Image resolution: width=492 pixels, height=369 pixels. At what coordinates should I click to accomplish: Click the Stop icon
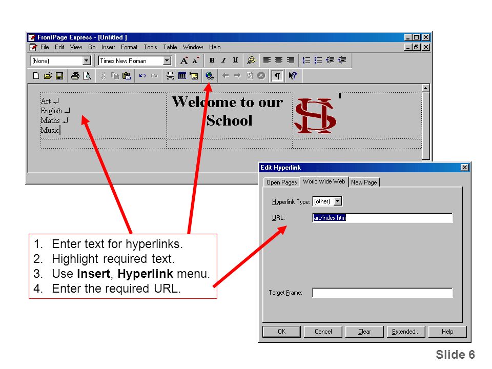tap(261, 76)
